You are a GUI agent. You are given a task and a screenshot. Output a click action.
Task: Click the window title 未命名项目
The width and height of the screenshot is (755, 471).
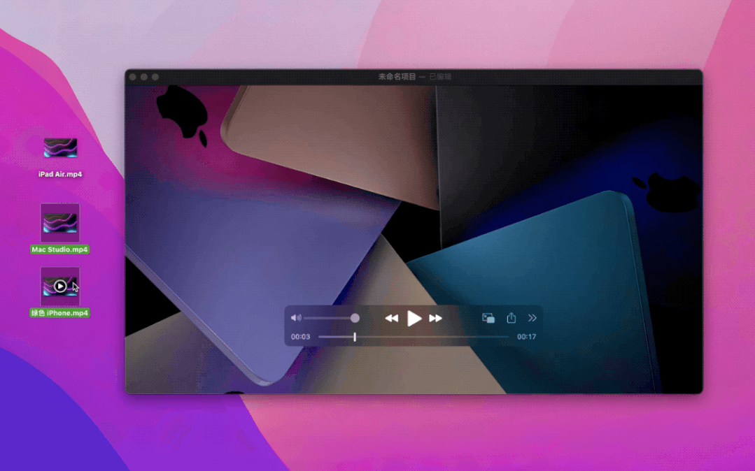pyautogui.click(x=397, y=76)
